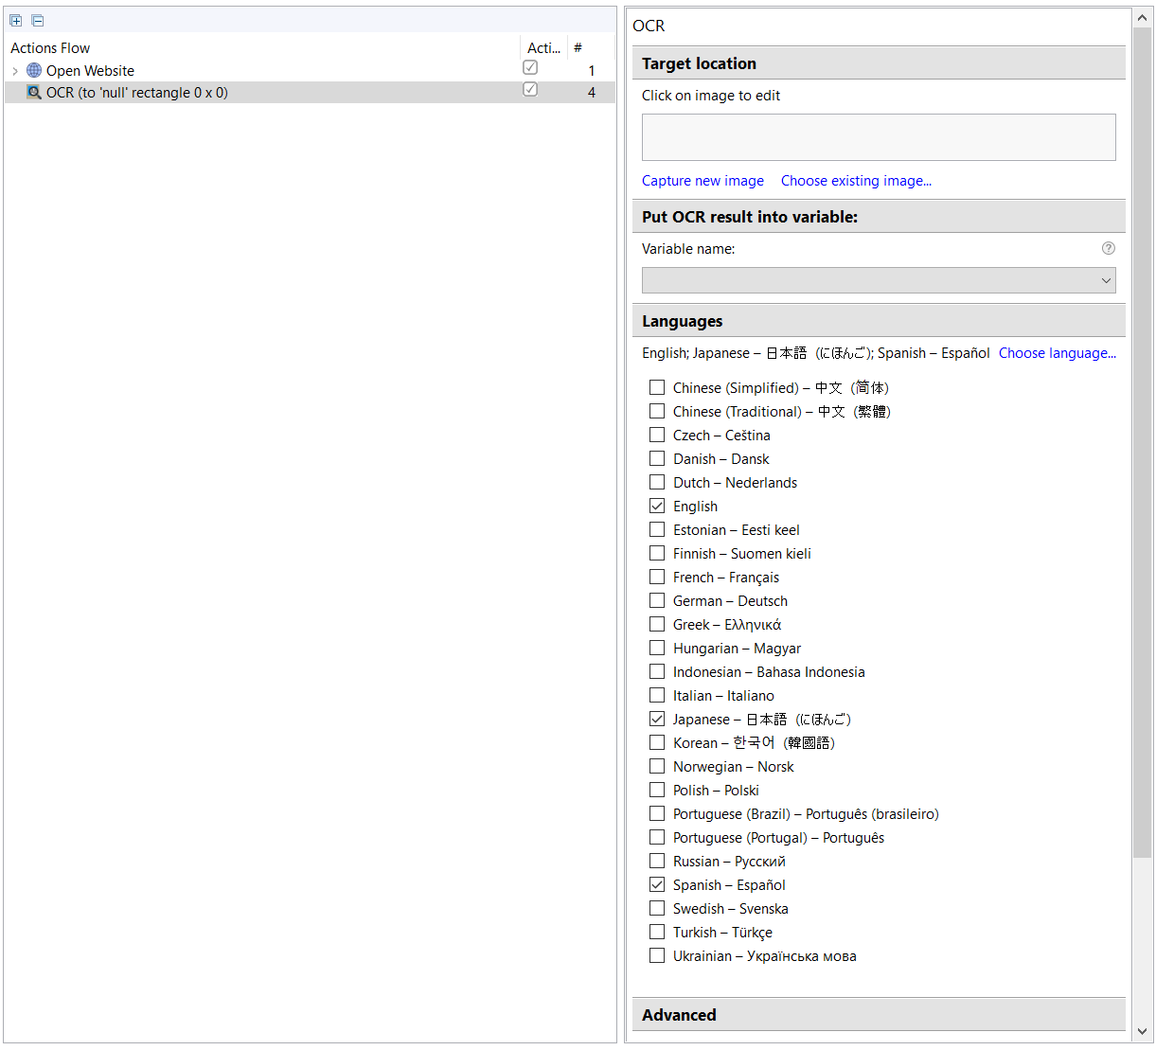
Task: Check Norwegian – Norsk option
Action: click(657, 766)
